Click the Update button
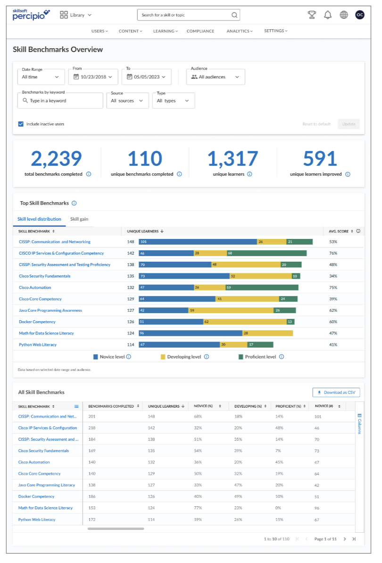The width and height of the screenshot is (382, 563). click(x=349, y=124)
